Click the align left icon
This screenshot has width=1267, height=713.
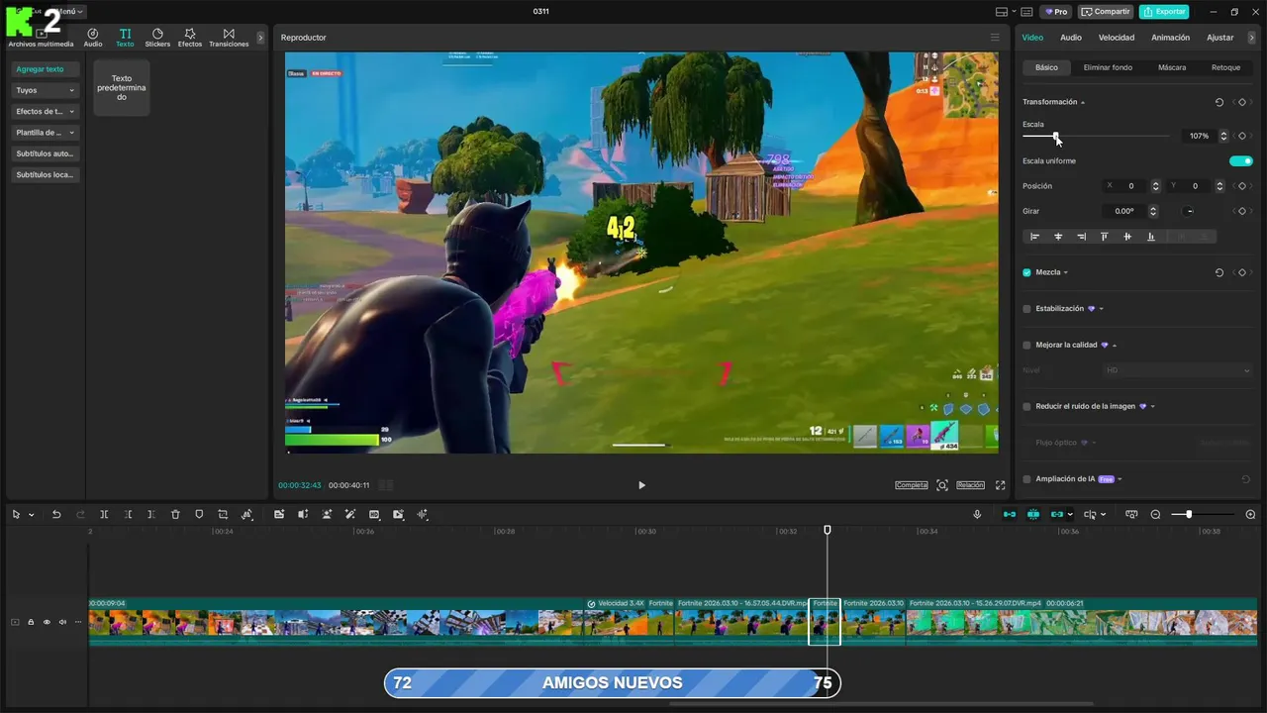pyautogui.click(x=1035, y=237)
